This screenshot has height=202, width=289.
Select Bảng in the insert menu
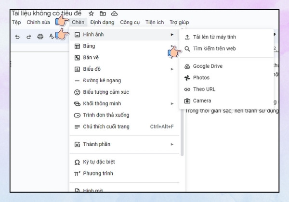click(124, 46)
